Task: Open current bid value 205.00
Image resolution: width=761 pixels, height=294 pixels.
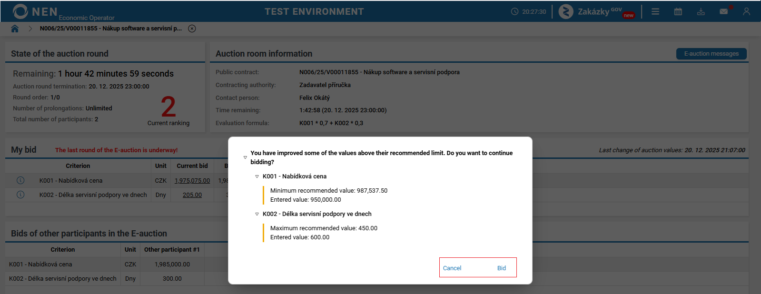Action: pos(192,195)
